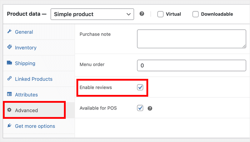Click the Attributes table icon
Image resolution: width=250 pixels, height=142 pixels.
[x=9, y=94]
